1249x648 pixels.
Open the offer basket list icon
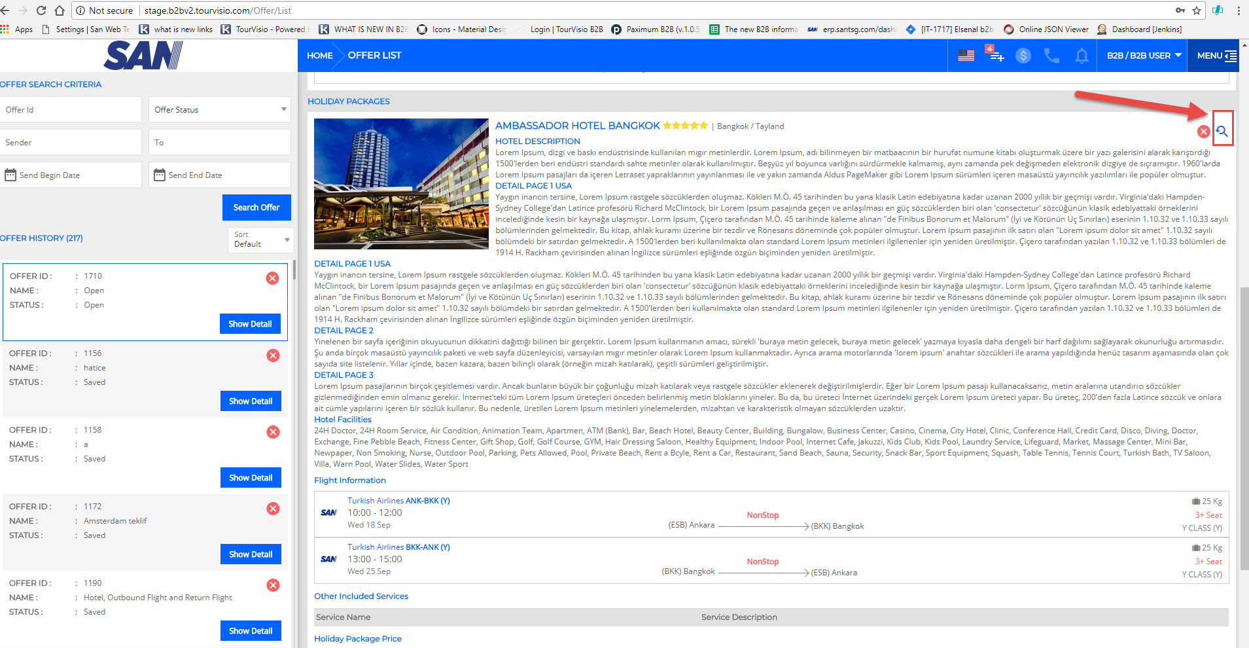[995, 55]
